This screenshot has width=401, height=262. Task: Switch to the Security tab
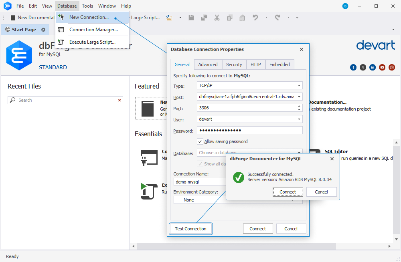pyautogui.click(x=234, y=64)
